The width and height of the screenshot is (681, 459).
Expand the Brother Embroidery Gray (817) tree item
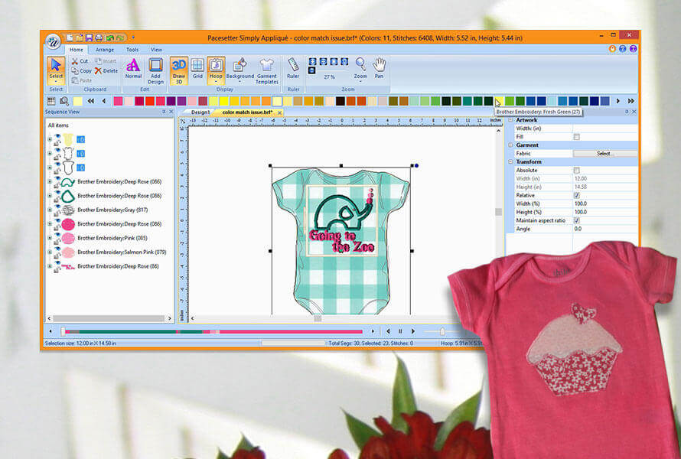50,210
